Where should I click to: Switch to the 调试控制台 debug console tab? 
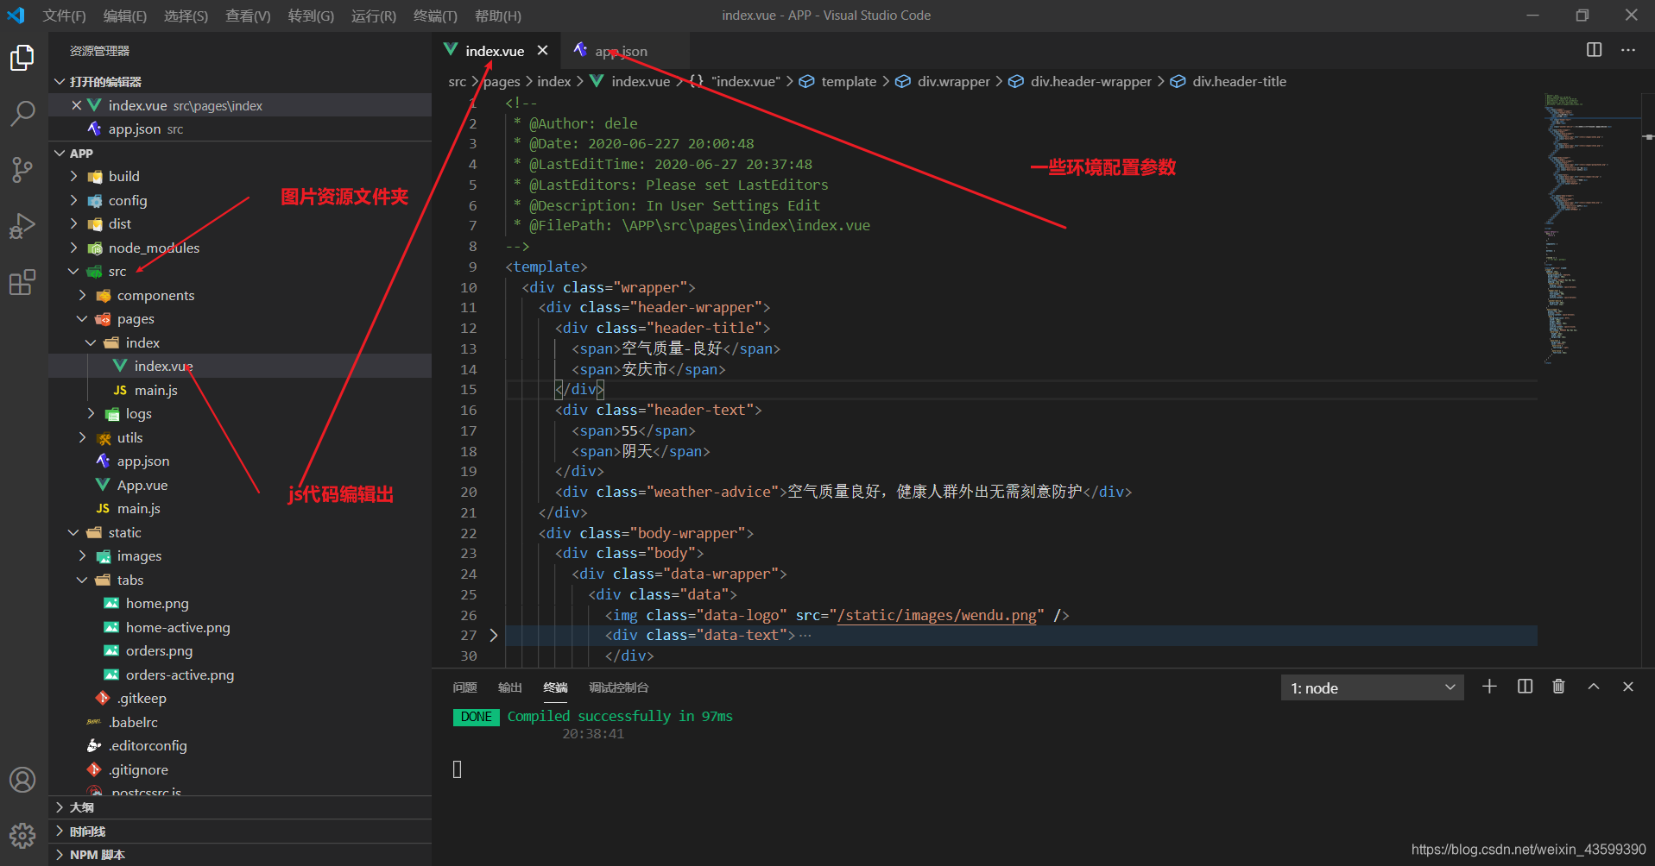coord(618,687)
